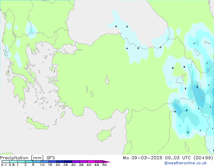Click the 45–50 mm legend swatch
The height and width of the screenshot is (166, 214).
(99, 162)
